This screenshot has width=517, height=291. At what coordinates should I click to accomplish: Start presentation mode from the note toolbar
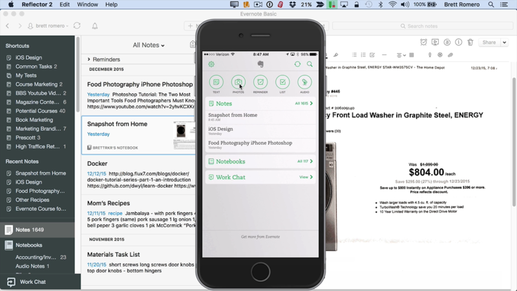click(x=435, y=42)
